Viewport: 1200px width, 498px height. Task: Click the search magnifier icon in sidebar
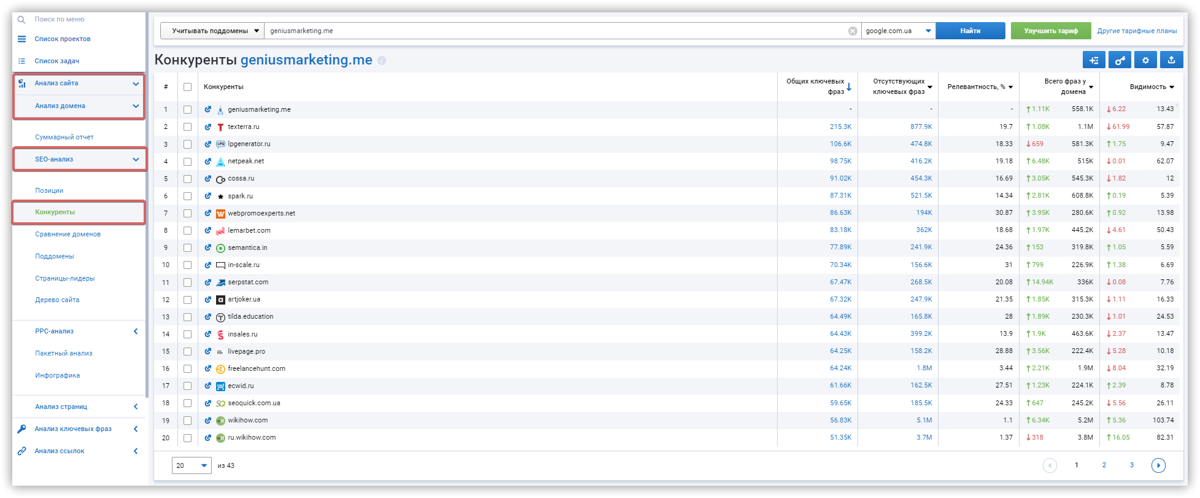point(21,20)
